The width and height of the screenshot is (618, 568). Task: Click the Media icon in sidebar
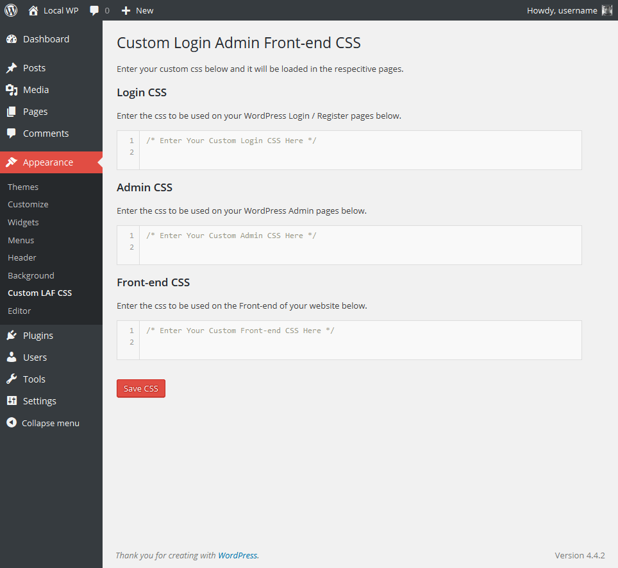click(12, 90)
